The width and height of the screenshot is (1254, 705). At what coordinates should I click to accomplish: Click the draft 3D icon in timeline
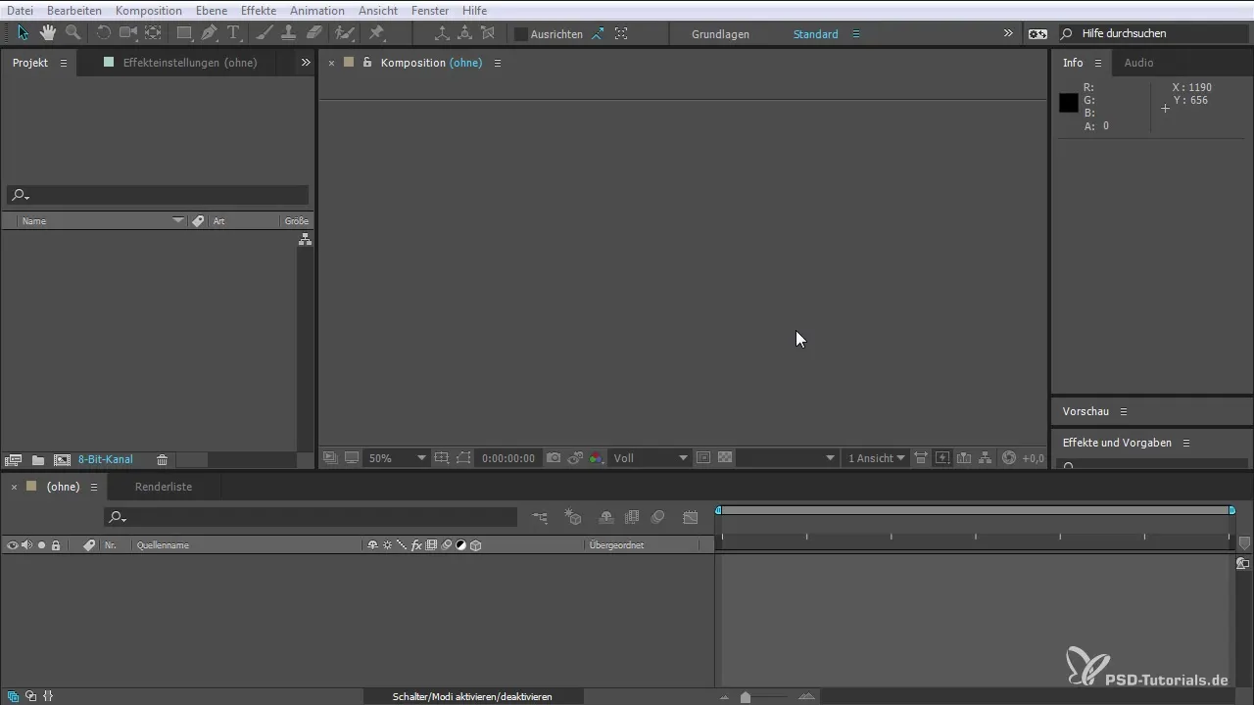coord(574,517)
